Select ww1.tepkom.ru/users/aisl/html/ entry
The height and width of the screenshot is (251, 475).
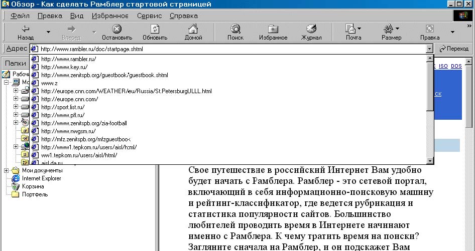coord(228,155)
